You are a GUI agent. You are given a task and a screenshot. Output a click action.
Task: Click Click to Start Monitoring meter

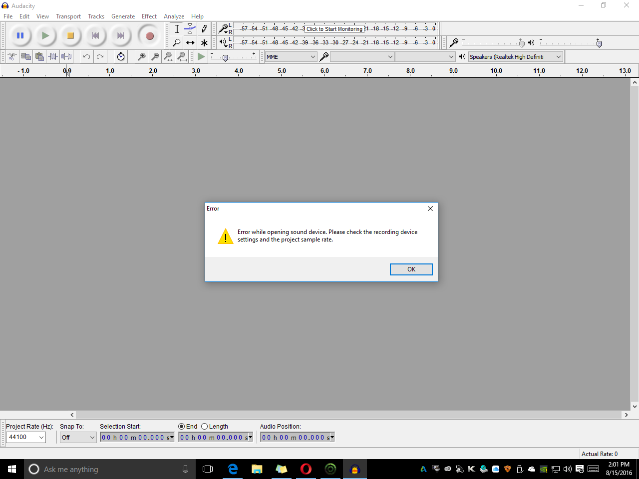point(334,29)
